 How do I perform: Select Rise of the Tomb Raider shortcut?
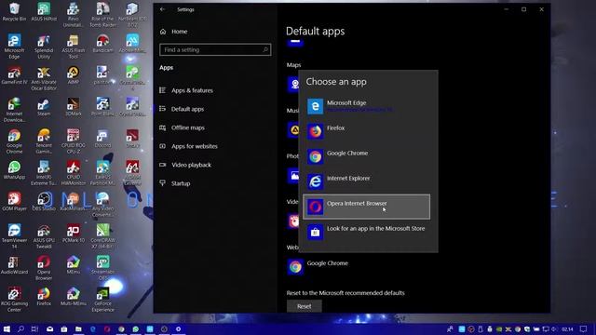click(x=102, y=15)
